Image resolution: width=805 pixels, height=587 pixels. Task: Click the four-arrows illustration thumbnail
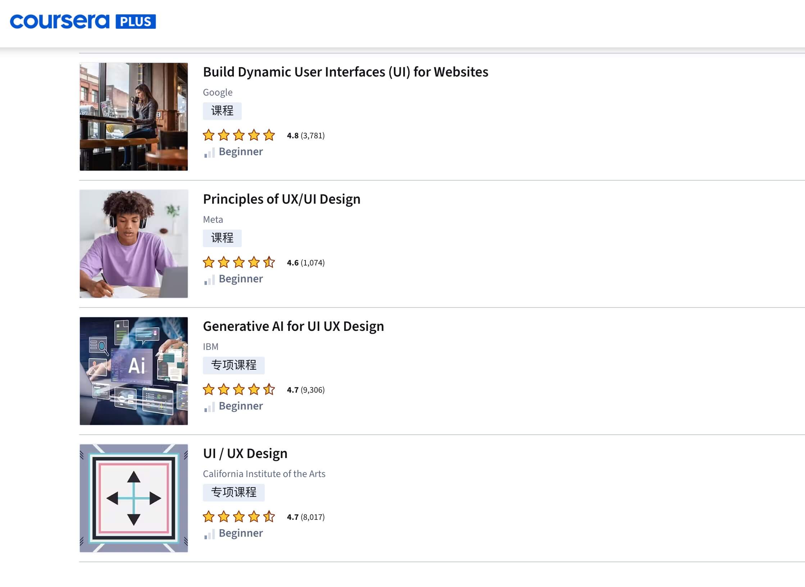[x=133, y=498]
